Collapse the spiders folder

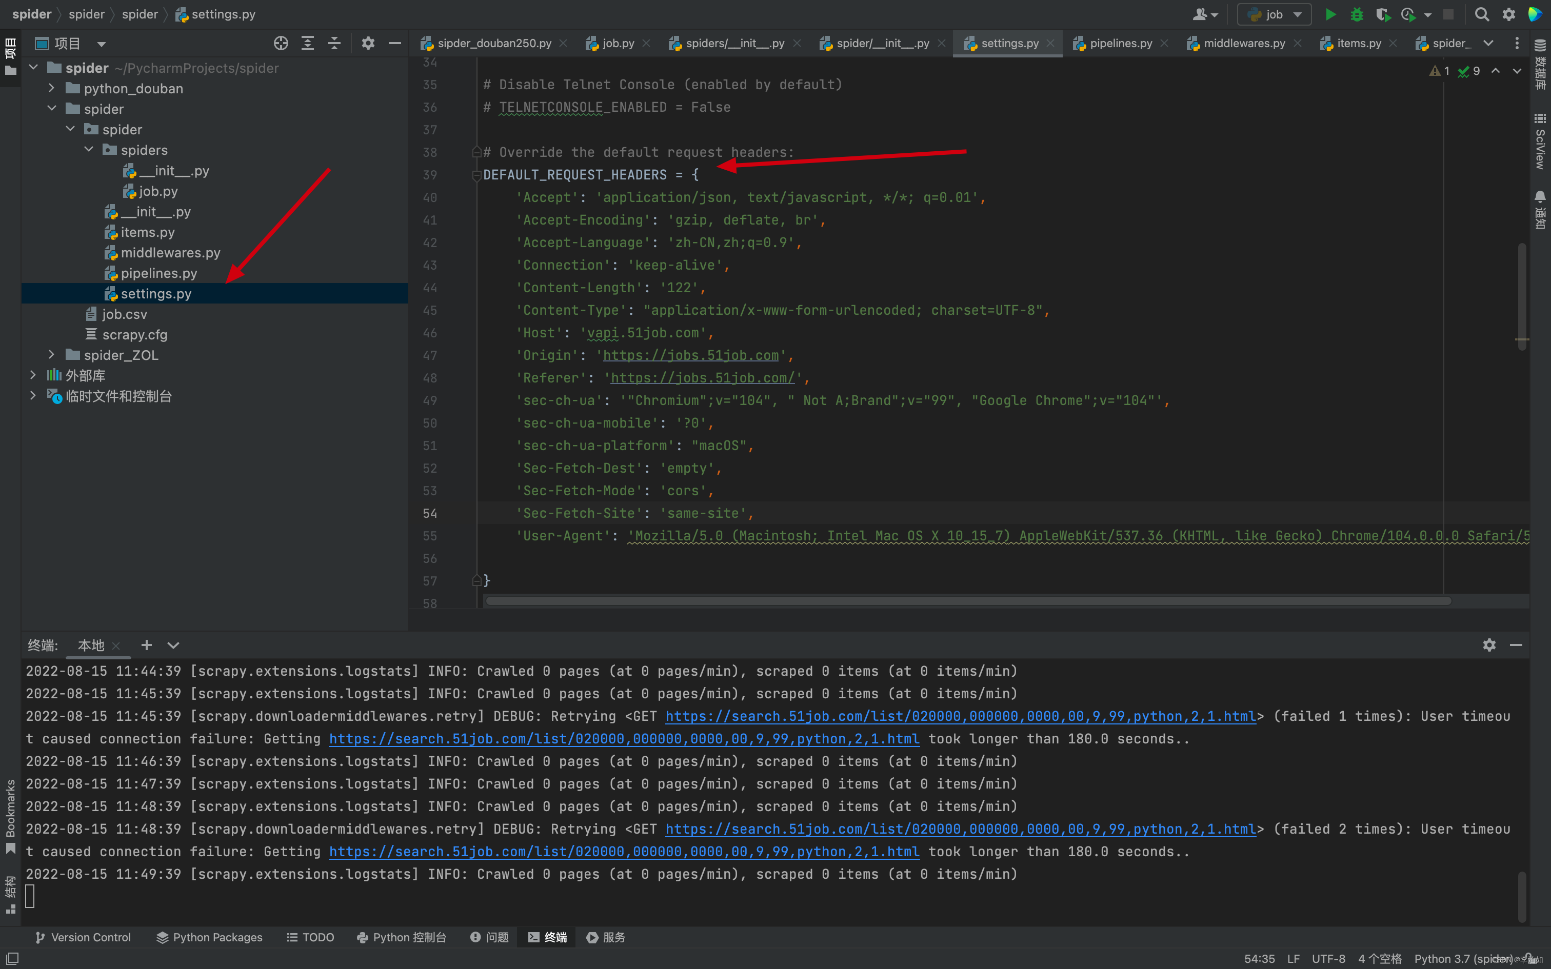(x=89, y=149)
